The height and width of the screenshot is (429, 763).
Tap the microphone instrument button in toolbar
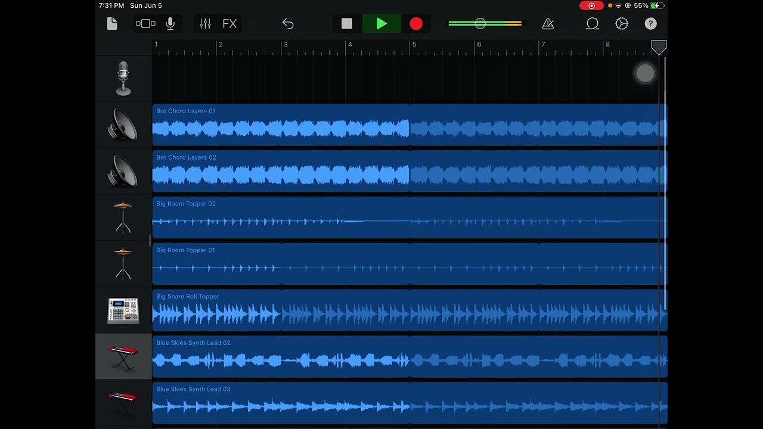[x=170, y=24]
